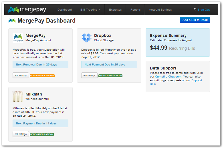Click Add a Bill to Track button
Image resolution: width=224 pixels, height=149 pixels.
(x=195, y=20)
